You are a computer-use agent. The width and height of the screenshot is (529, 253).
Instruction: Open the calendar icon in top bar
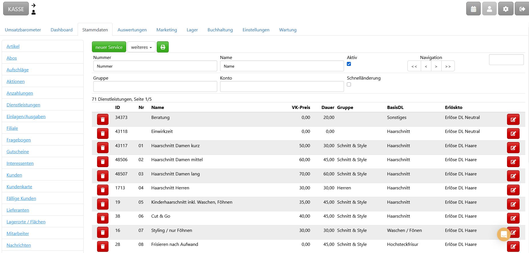click(473, 9)
